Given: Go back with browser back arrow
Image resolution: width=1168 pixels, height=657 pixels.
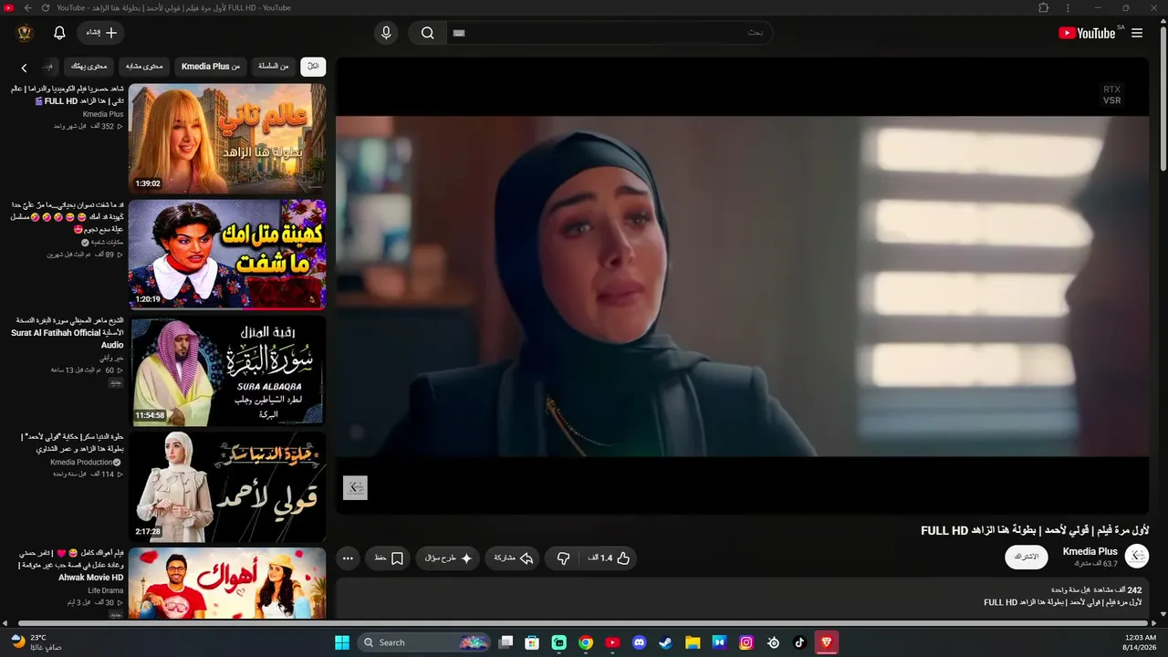Looking at the screenshot, I should click(x=27, y=8).
